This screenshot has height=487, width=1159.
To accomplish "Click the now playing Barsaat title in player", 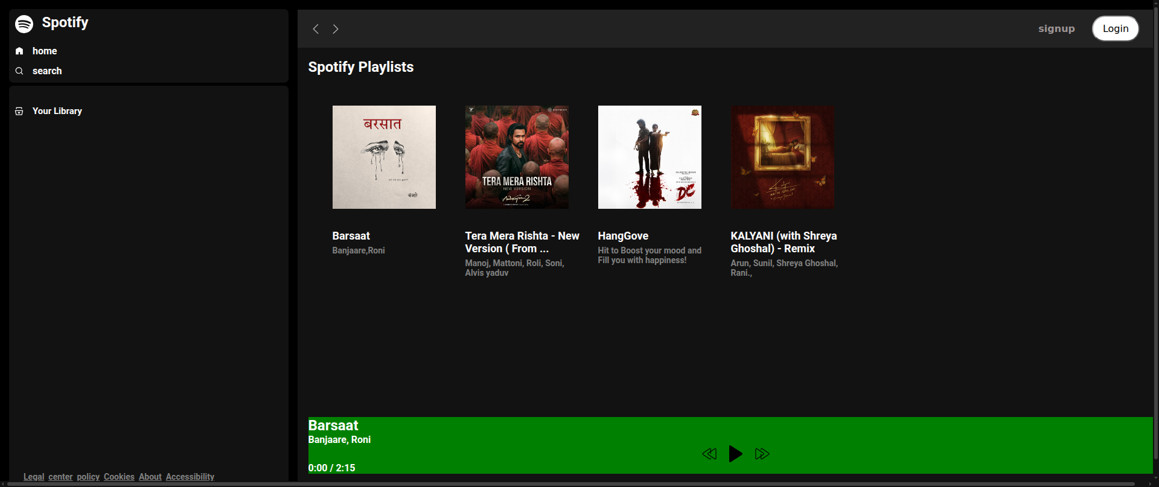I will (333, 425).
